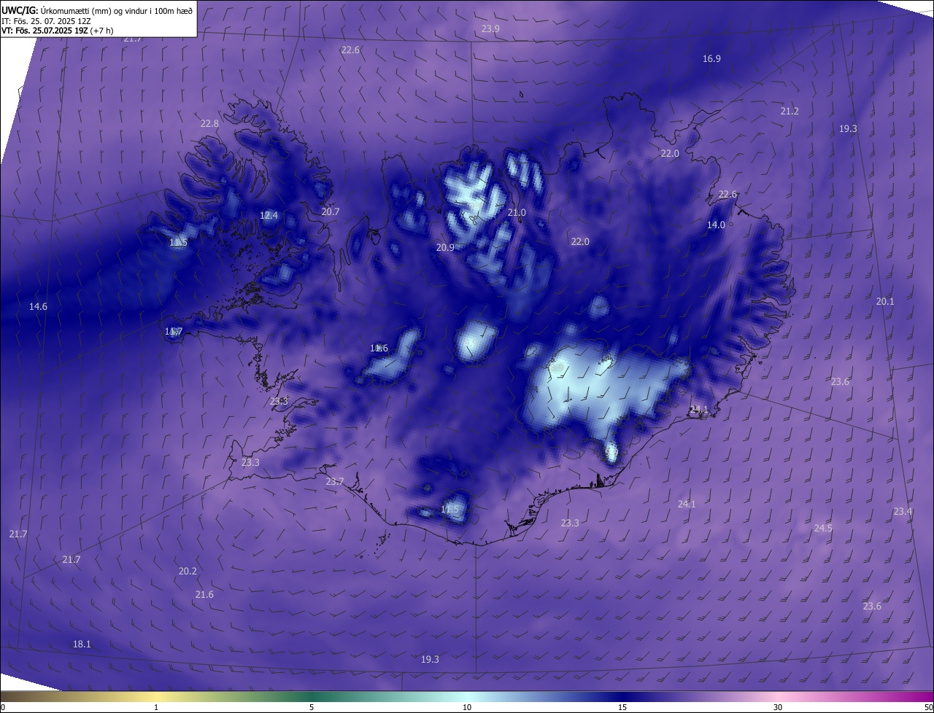
Task: Select the 11.6 value label
Action: click(379, 348)
